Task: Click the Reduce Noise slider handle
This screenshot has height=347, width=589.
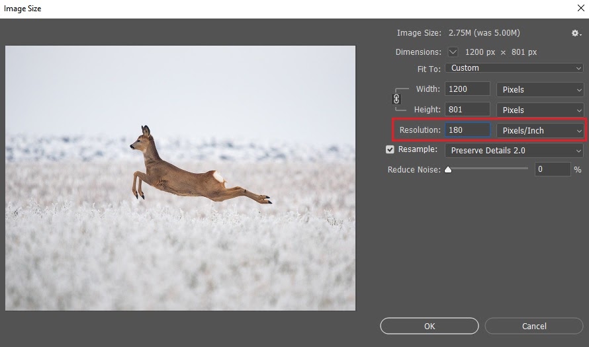Action: [x=448, y=170]
